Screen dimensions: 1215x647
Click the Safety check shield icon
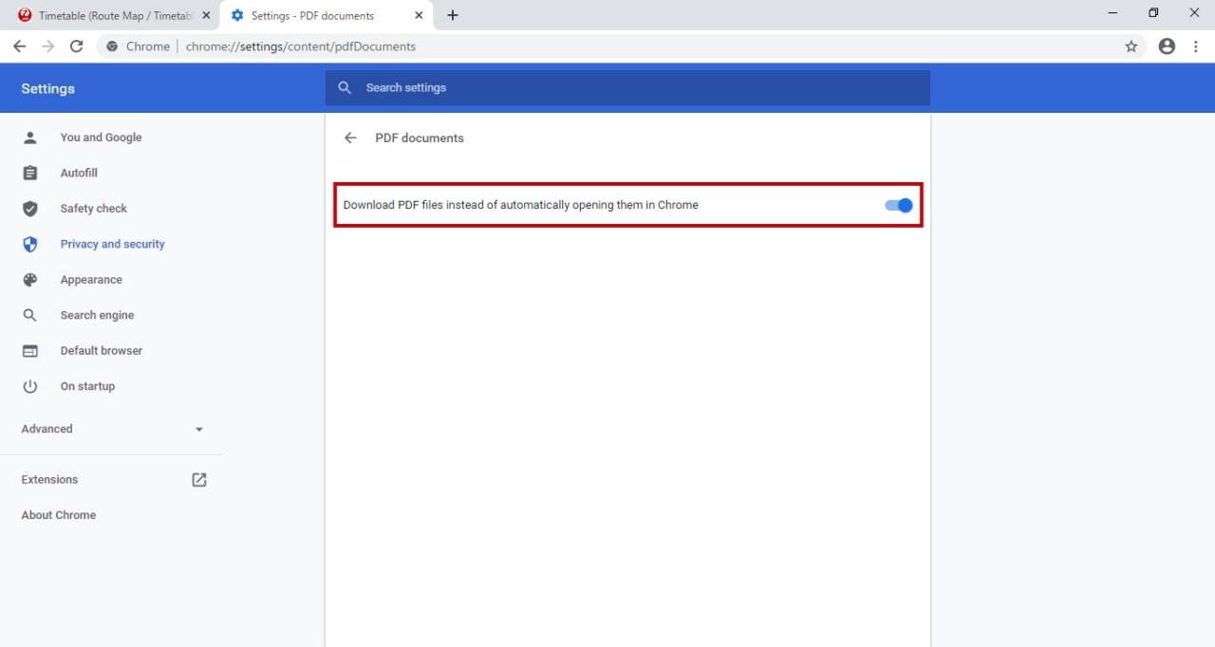[x=30, y=209]
